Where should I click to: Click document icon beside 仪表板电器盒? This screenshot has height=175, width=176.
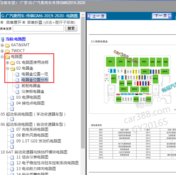[17, 92]
